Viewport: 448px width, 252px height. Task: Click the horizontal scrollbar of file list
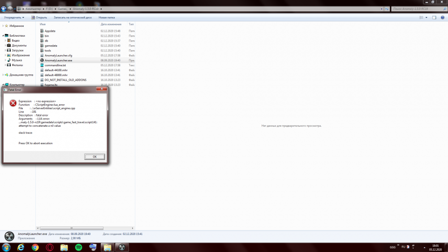click(x=71, y=228)
